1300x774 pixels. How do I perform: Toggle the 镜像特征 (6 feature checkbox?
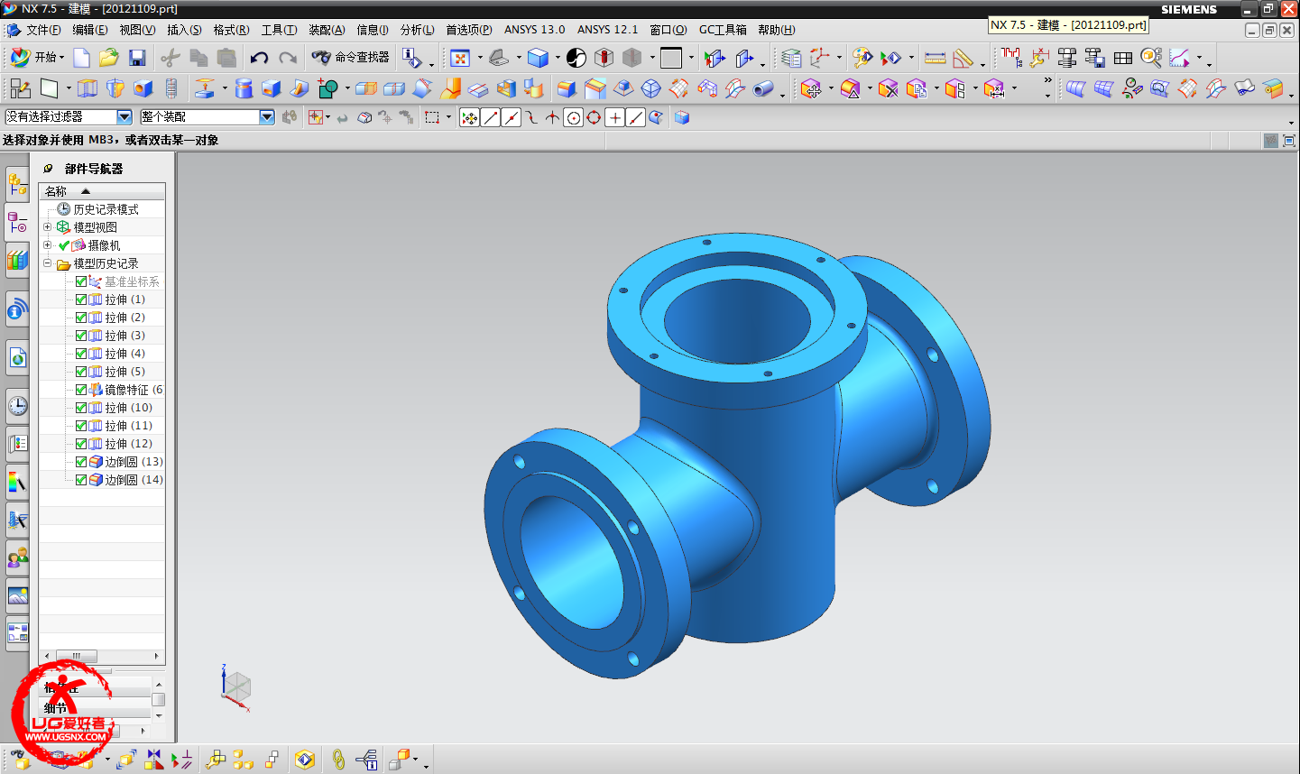81,390
